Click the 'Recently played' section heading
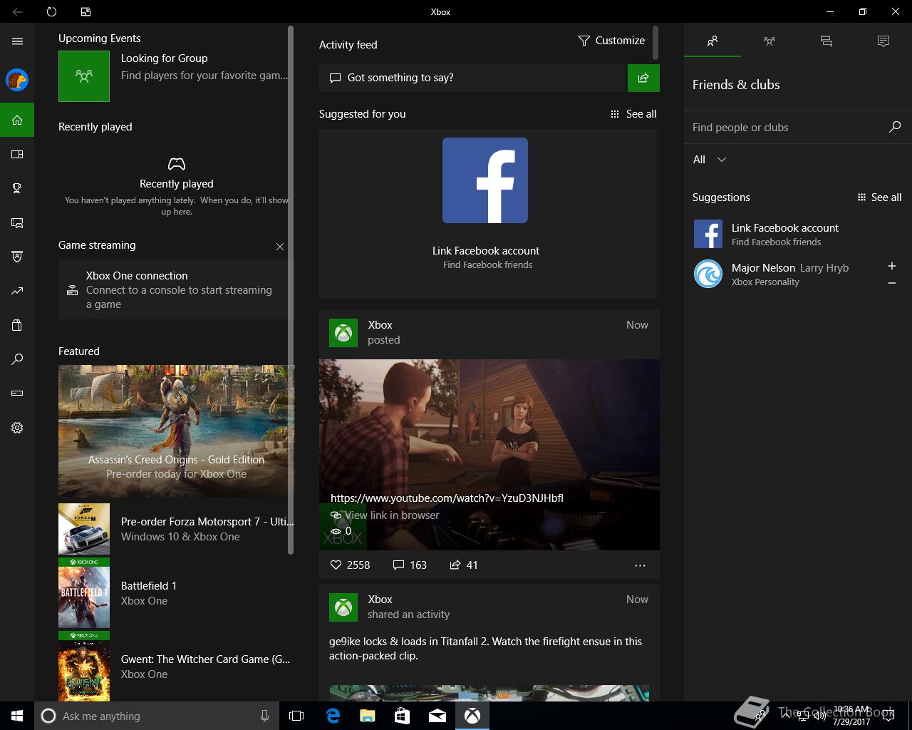The image size is (912, 730). 95,127
